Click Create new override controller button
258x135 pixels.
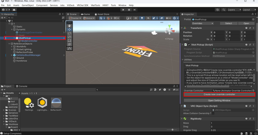(219, 94)
